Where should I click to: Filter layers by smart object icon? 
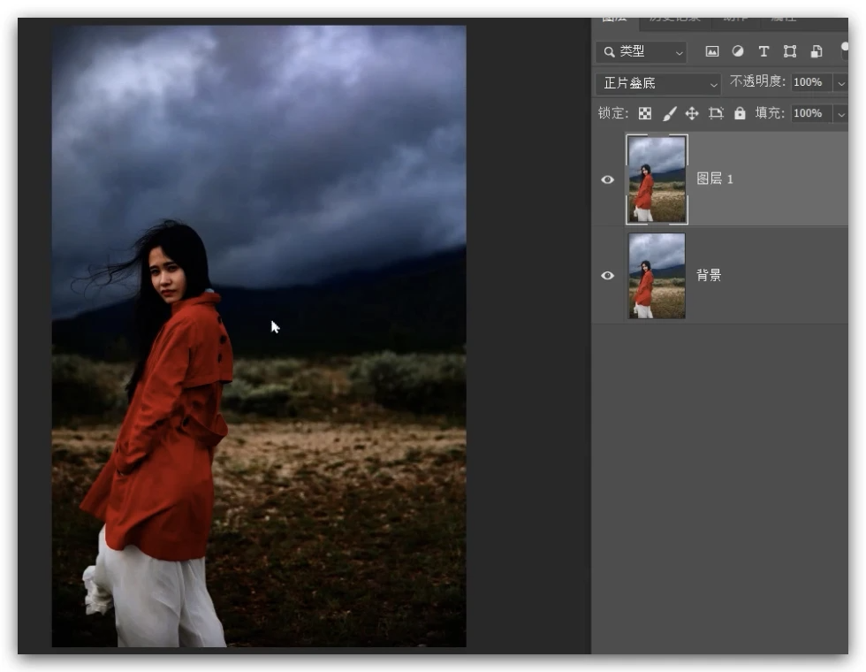817,52
